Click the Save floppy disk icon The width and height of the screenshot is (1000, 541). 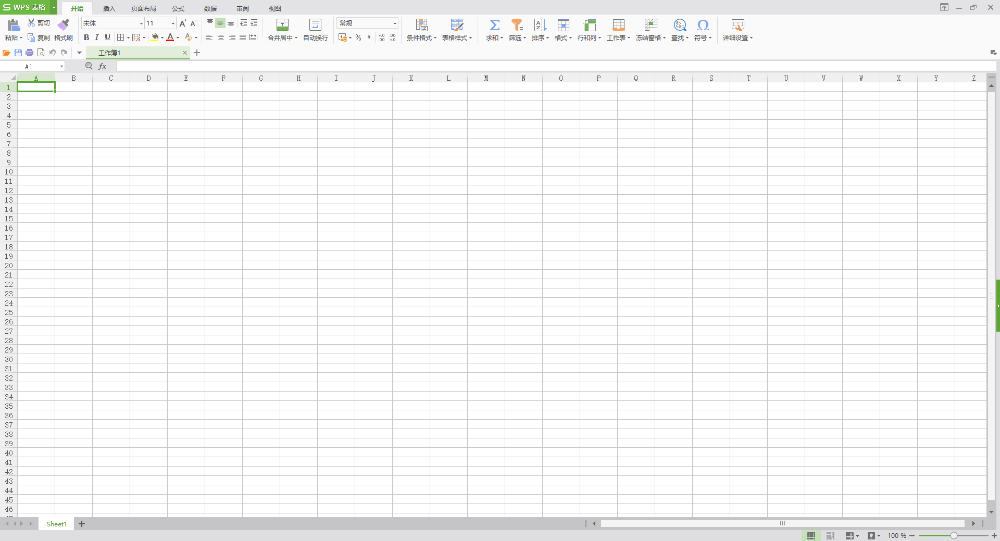pos(18,53)
